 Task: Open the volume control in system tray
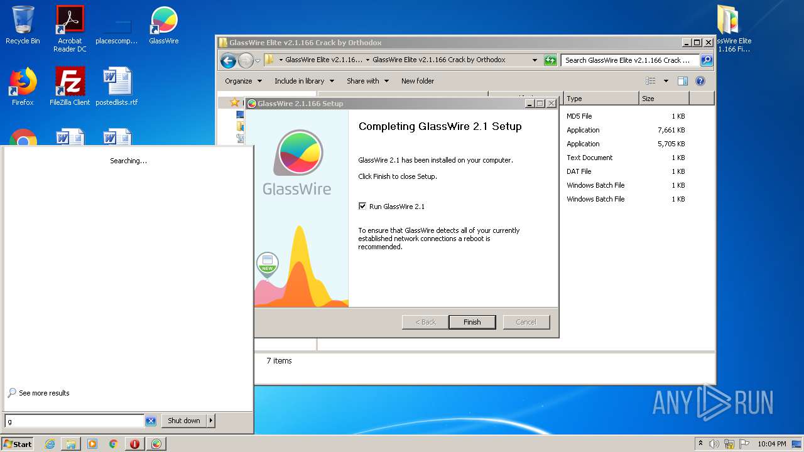(714, 444)
